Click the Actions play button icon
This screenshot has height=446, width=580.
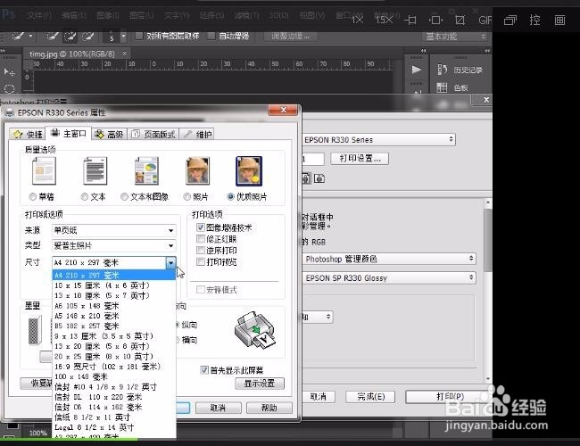pyautogui.click(x=417, y=70)
